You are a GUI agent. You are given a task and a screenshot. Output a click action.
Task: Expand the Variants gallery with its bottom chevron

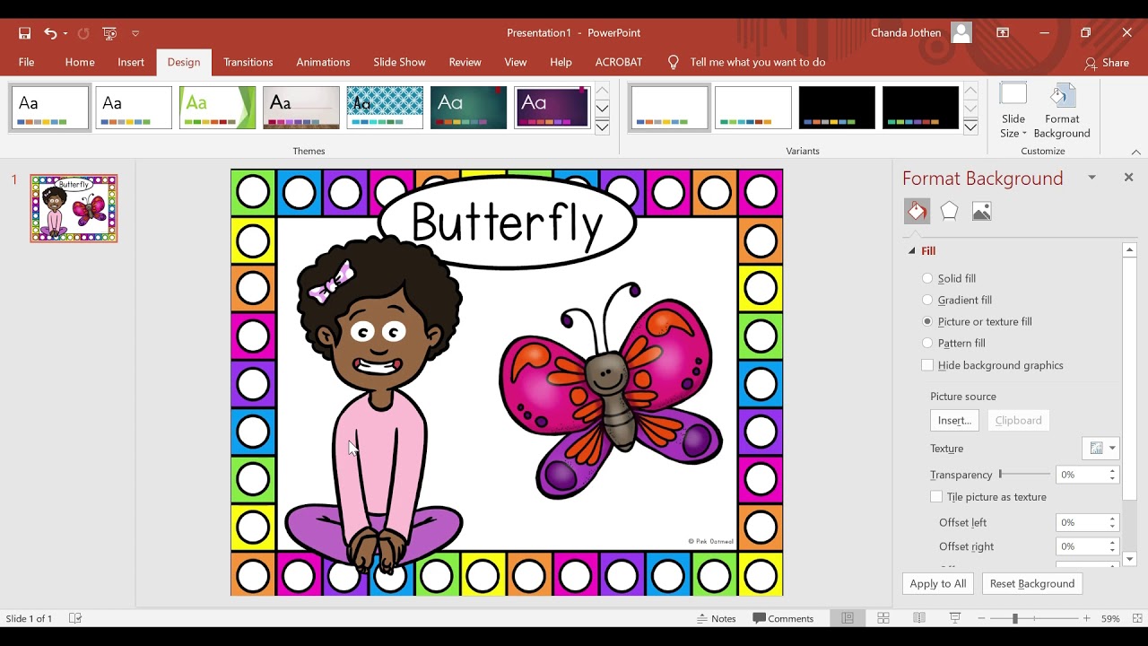click(970, 127)
